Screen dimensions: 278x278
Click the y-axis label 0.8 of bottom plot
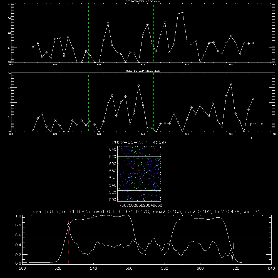point(18,225)
